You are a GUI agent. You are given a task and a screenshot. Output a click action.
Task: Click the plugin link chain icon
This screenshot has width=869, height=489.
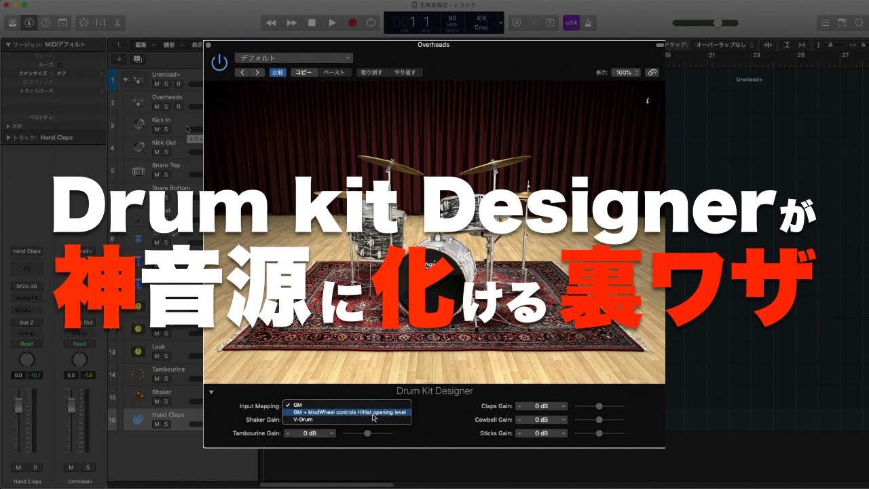click(652, 72)
